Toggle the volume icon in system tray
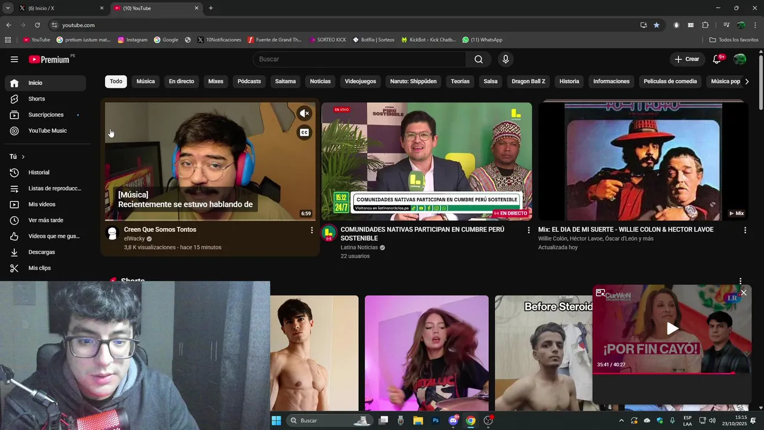Viewport: 764px width, 430px height. coord(712,420)
